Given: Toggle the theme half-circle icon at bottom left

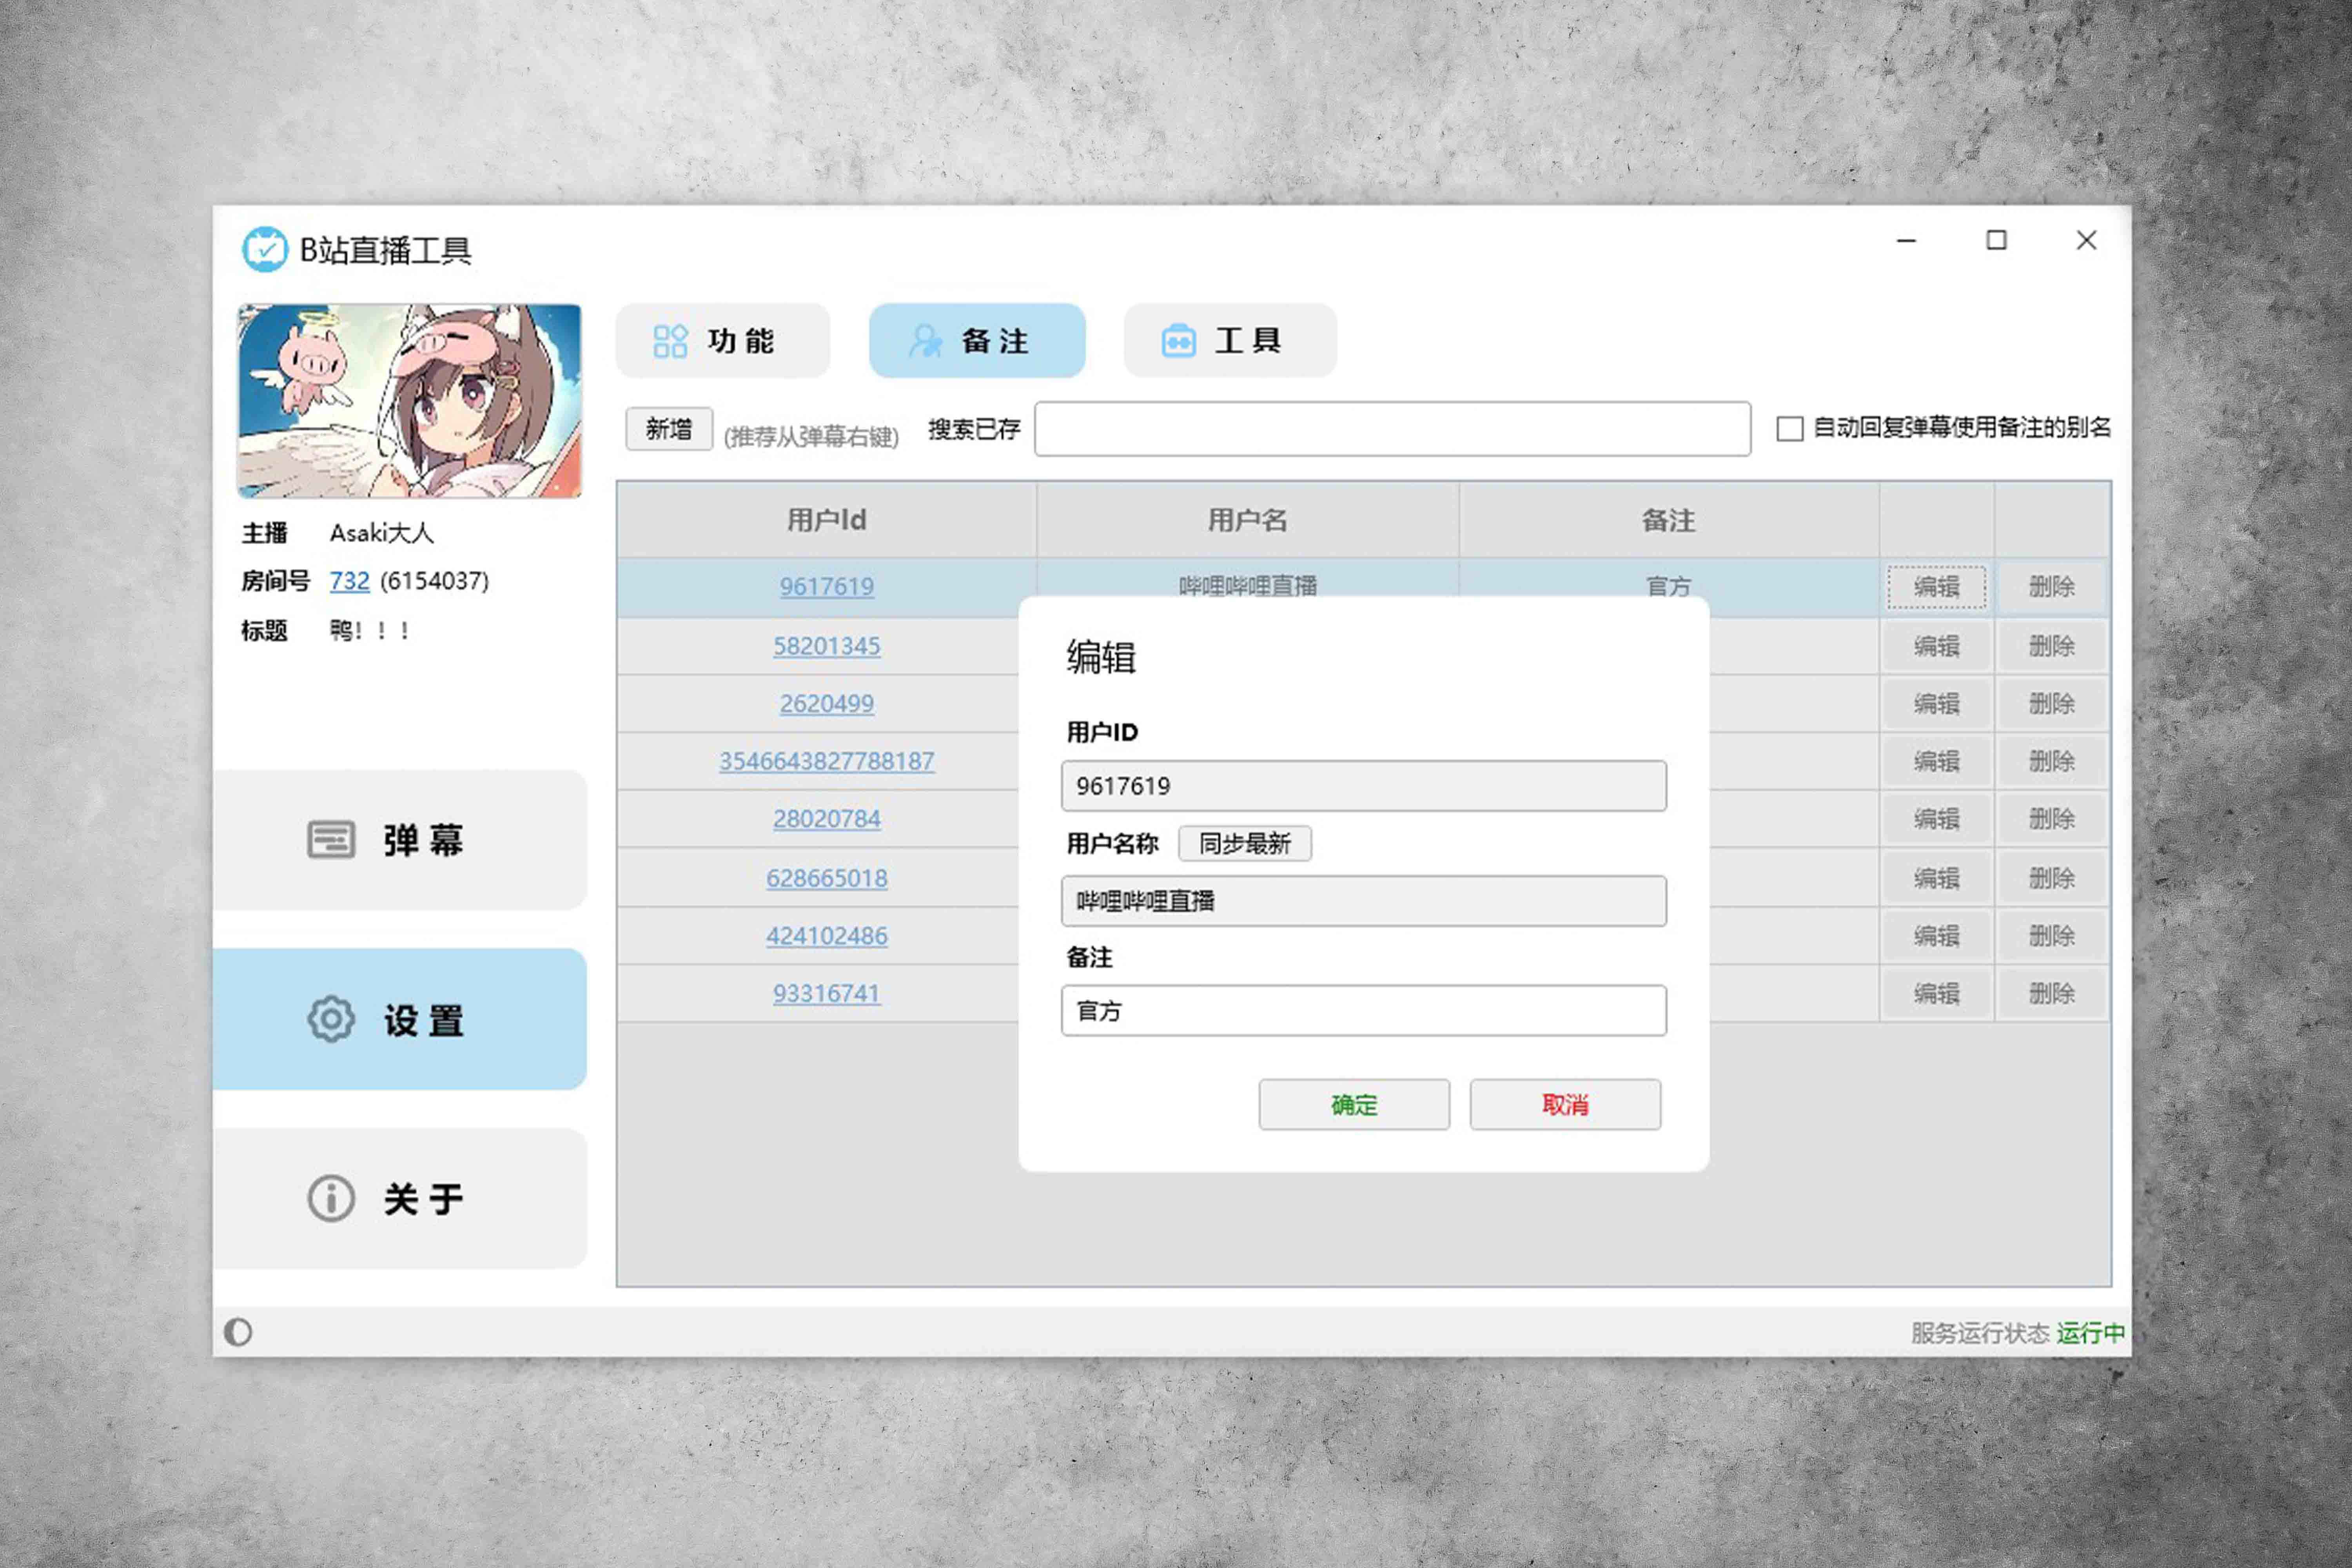Looking at the screenshot, I should tap(238, 1332).
